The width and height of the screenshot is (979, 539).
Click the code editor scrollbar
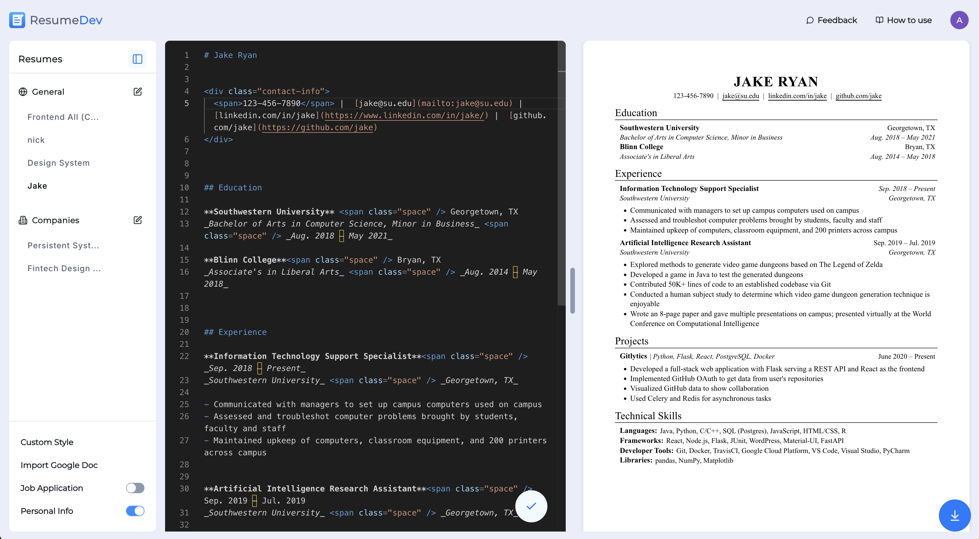[572, 290]
